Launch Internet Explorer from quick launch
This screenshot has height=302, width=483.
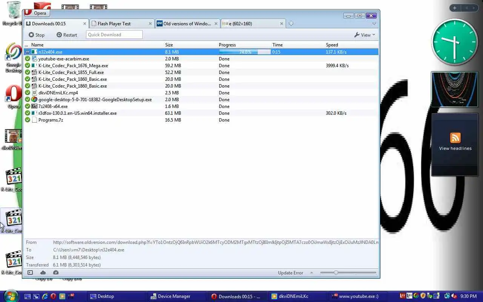click(45, 296)
